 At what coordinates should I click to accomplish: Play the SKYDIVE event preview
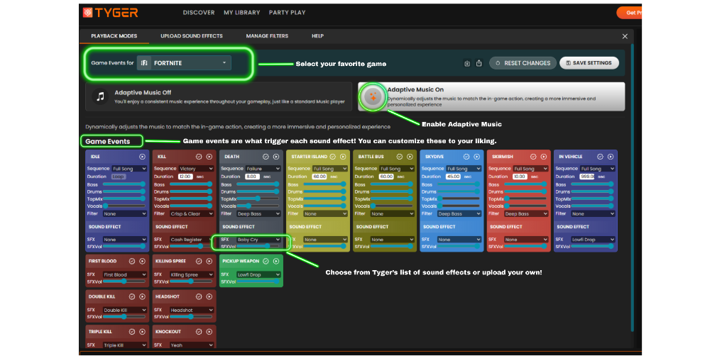click(476, 157)
